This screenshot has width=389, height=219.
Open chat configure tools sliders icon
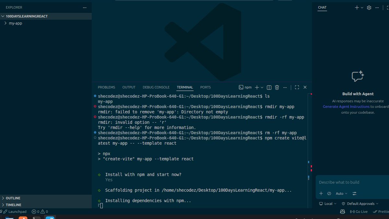[x=354, y=193]
